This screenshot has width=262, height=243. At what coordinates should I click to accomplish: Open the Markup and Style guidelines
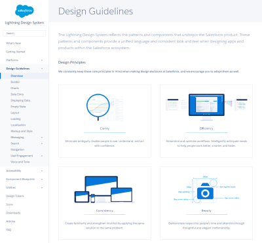(x=22, y=131)
